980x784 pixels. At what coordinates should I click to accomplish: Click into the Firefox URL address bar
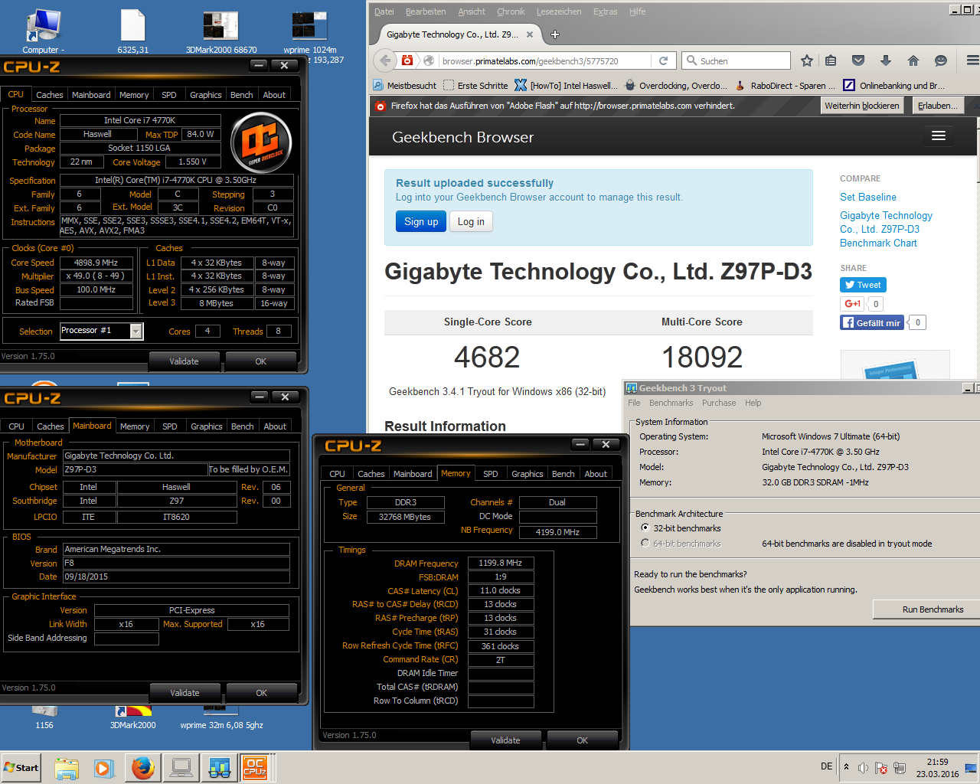(544, 60)
